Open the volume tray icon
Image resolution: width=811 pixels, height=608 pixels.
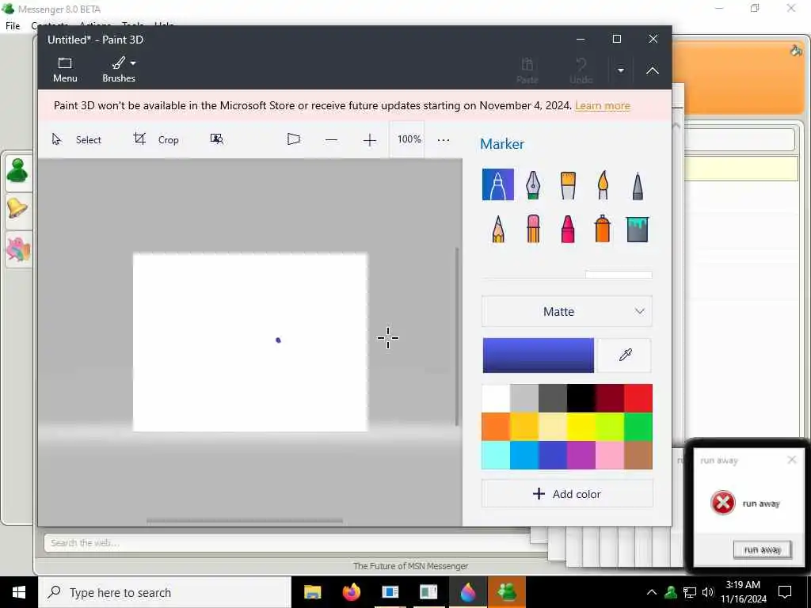pyautogui.click(x=707, y=592)
